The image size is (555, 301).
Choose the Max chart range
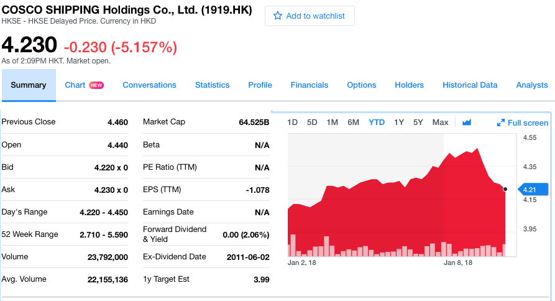pos(440,123)
